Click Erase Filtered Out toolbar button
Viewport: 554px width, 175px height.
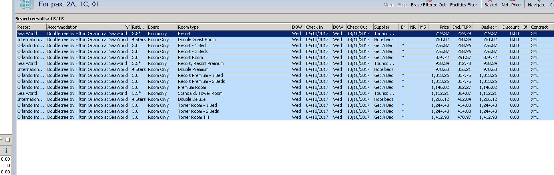click(428, 5)
